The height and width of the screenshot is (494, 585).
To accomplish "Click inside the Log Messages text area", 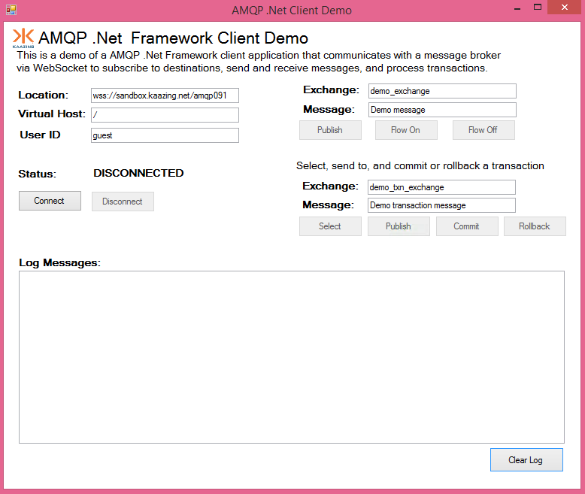I will [x=292, y=357].
